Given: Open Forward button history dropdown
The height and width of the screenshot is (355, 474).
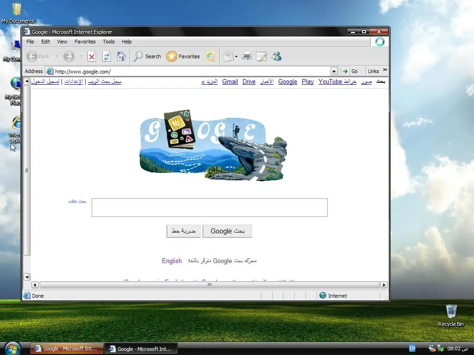Looking at the screenshot, I should coord(81,56).
